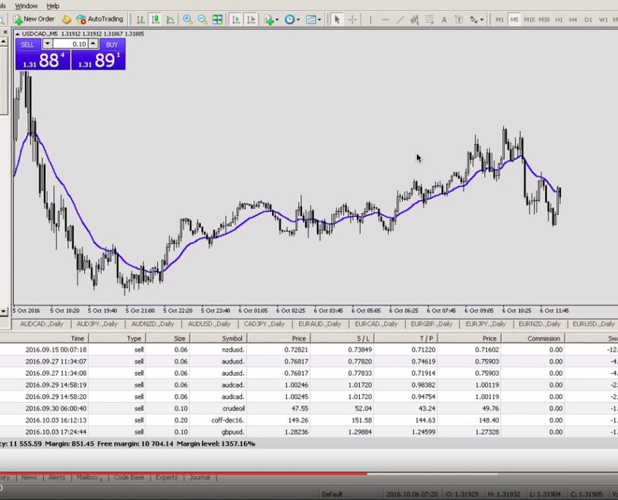Toggle chart auto scroll
This screenshot has height=500, width=618.
236,20
